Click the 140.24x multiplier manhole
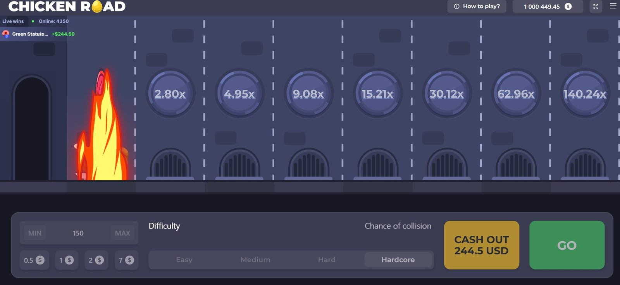This screenshot has height=285, width=620. point(585,94)
